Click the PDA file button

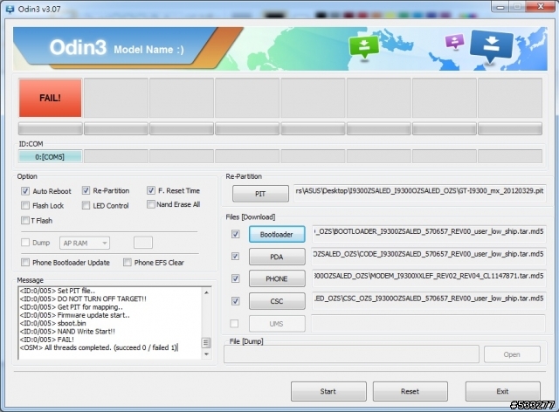(x=277, y=257)
